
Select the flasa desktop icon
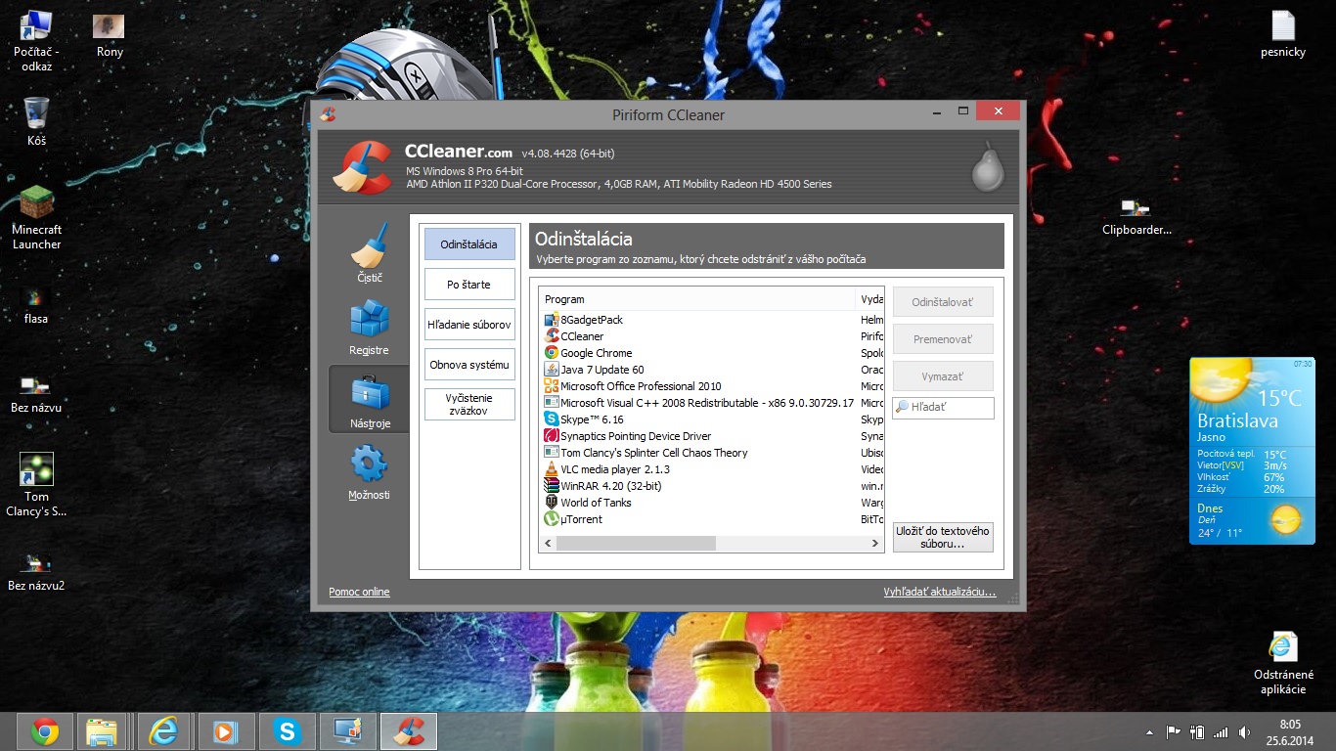click(36, 305)
